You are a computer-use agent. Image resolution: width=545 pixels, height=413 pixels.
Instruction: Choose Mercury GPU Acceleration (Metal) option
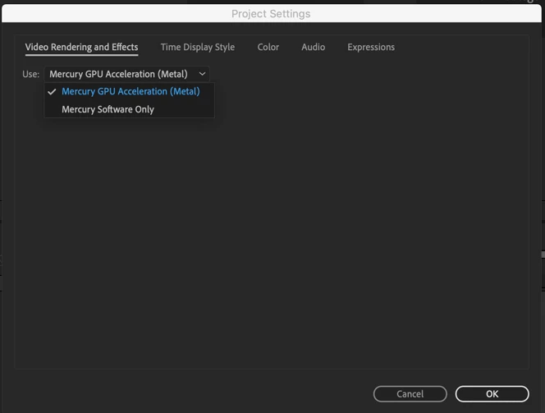coord(130,91)
